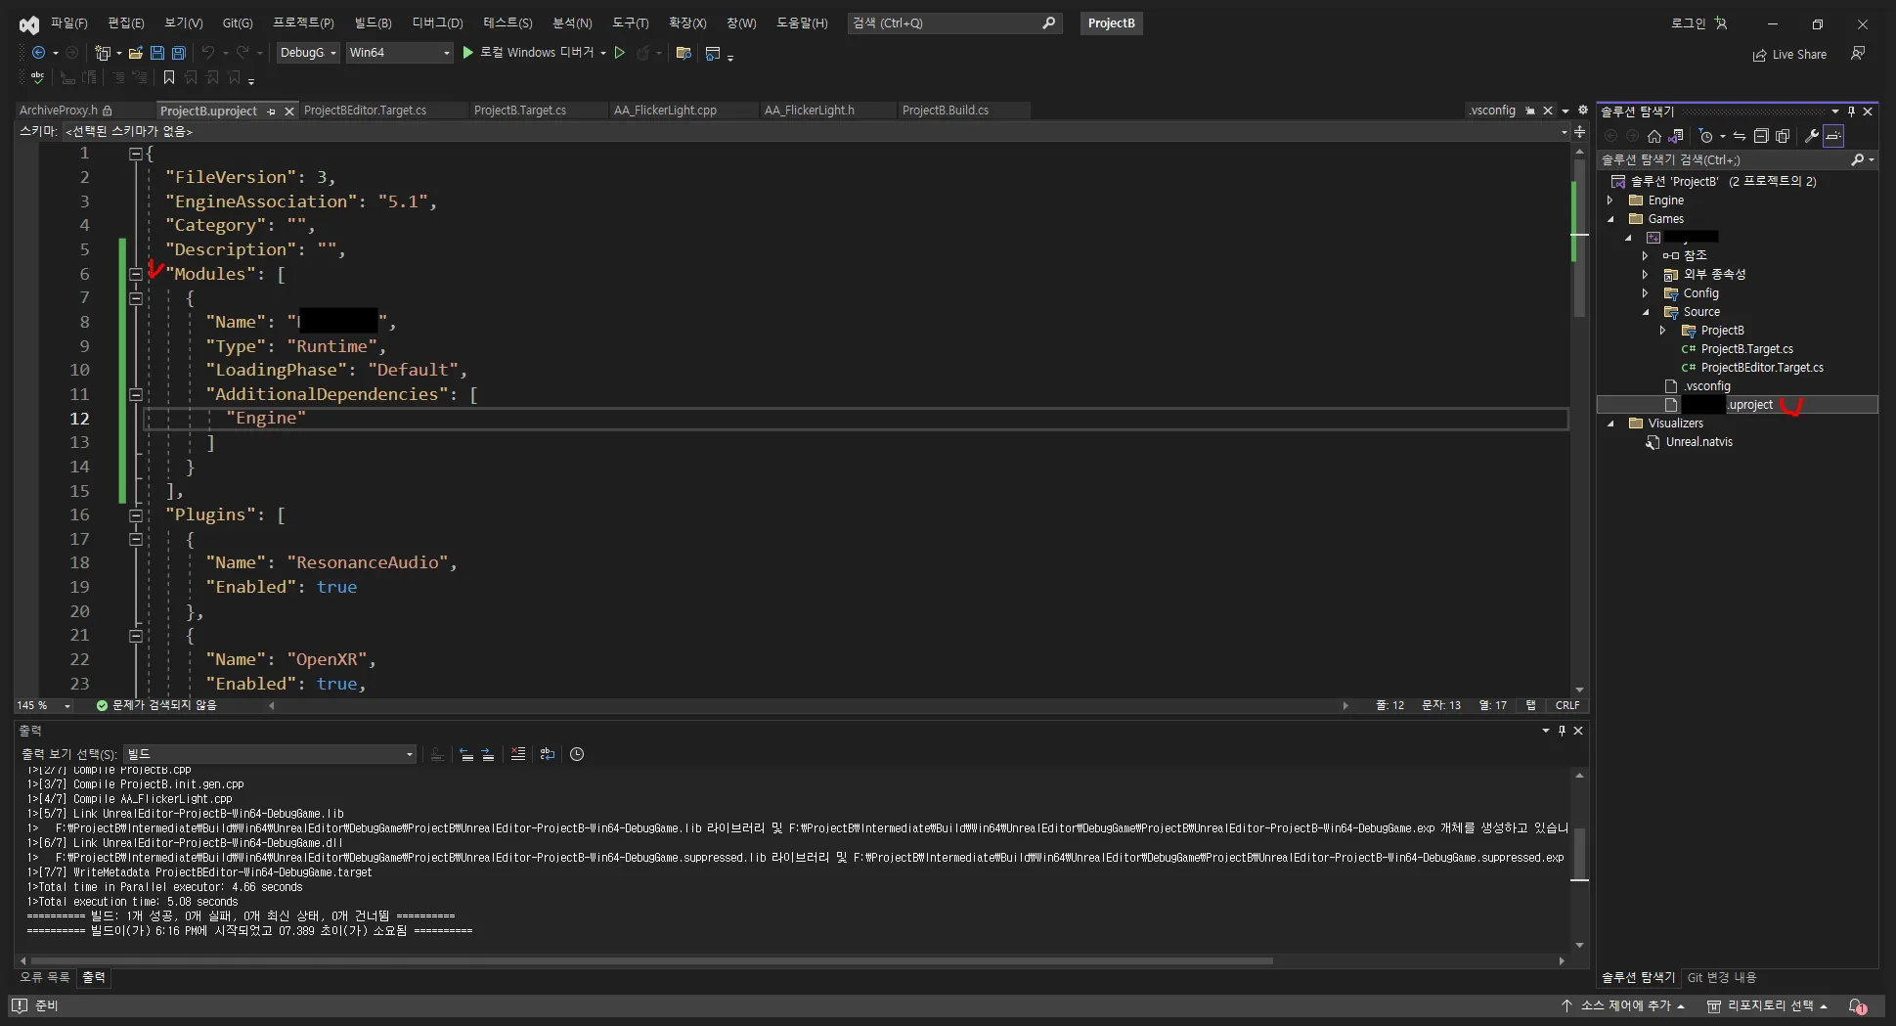Image resolution: width=1896 pixels, height=1026 pixels.
Task: Clear all output with the red X icon
Action: coord(518,754)
